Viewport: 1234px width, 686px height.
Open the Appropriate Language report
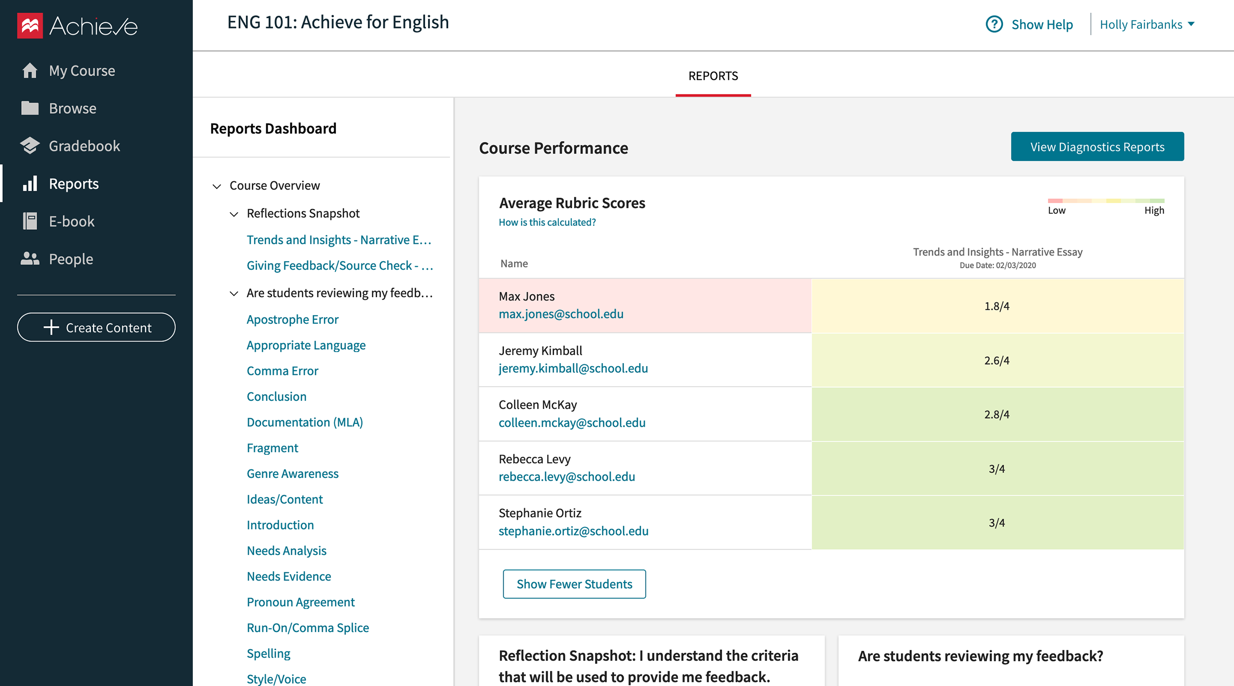point(306,345)
